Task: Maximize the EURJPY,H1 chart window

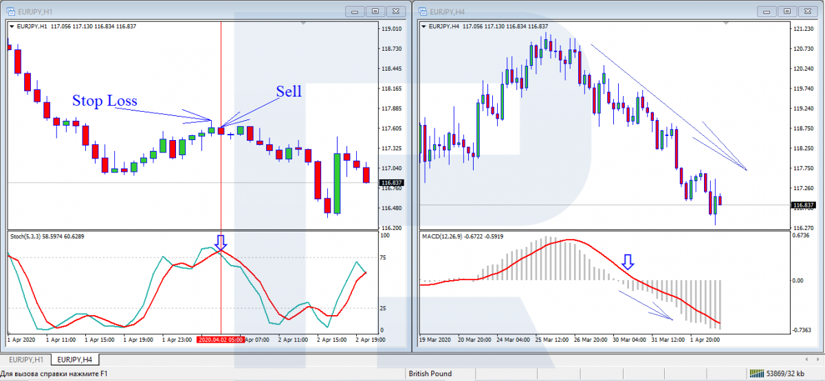Action: [x=375, y=11]
